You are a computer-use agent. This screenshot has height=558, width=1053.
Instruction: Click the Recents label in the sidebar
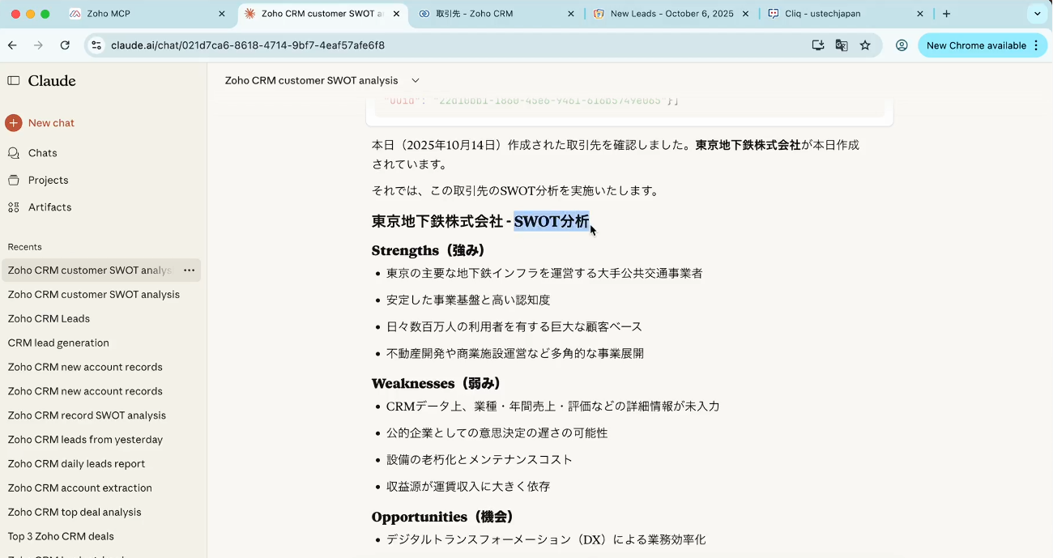coord(24,247)
